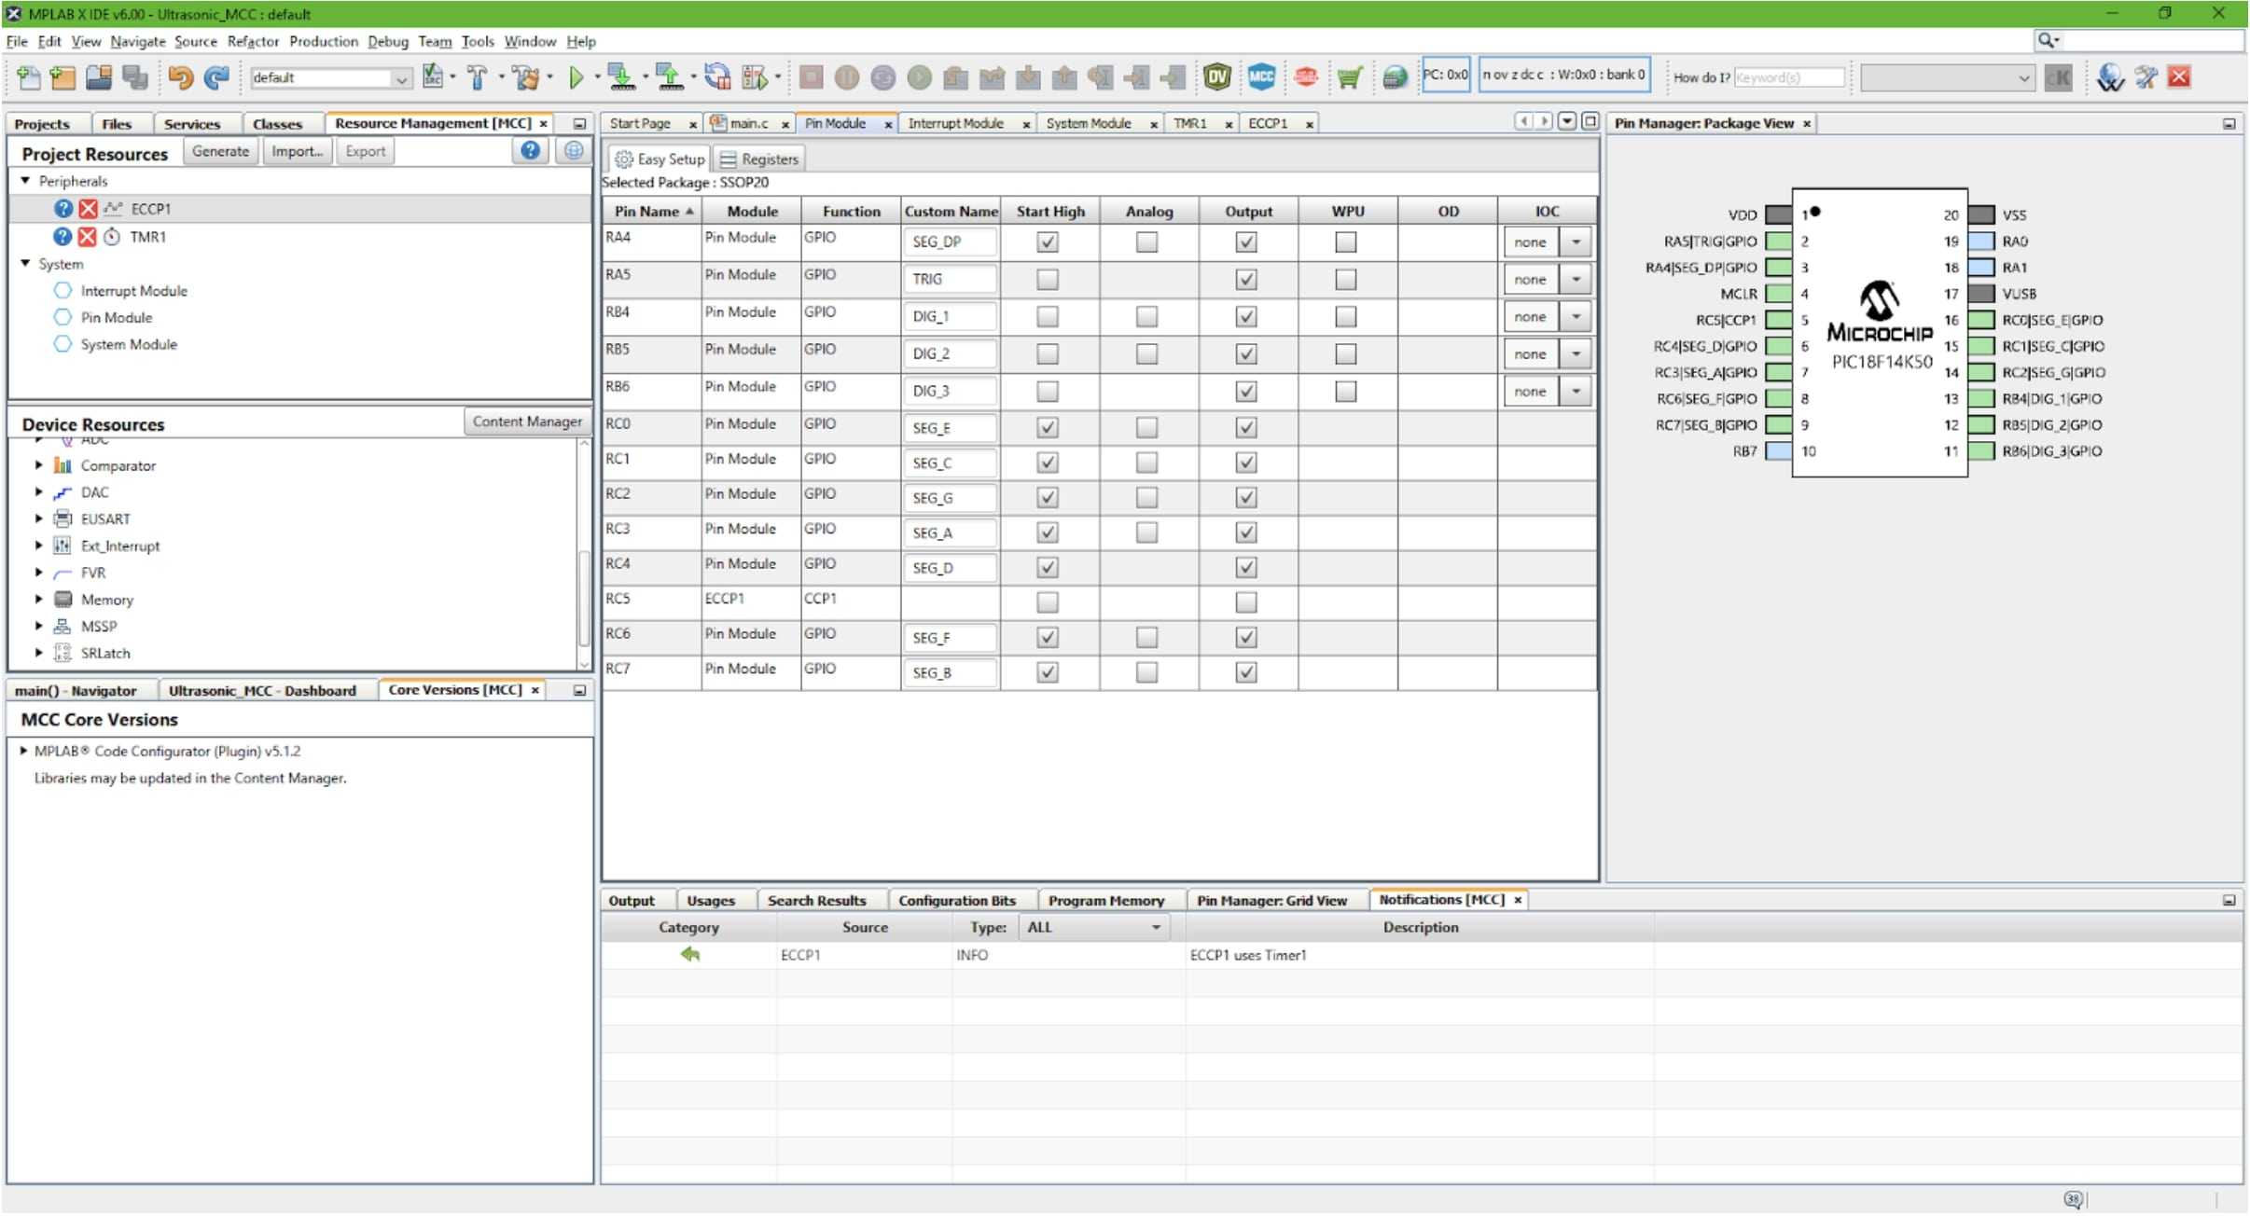2250x1216 pixels.
Task: Open the Debug menu
Action: (x=387, y=42)
